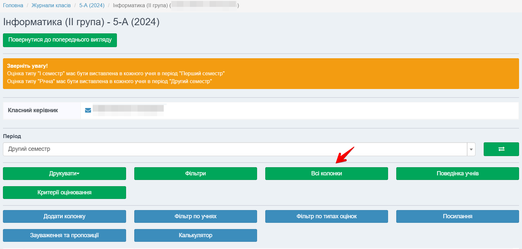This screenshot has height=249, width=522.
Task: Open 'Журнали класів' breadcrumb link
Action: tap(51, 6)
